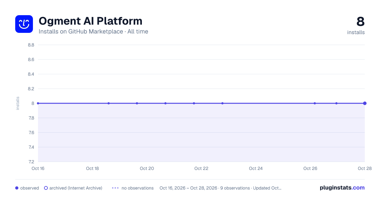Screen dimensions: 380x199
Task: Select the final Oct 28 data point
Action: [365, 103]
